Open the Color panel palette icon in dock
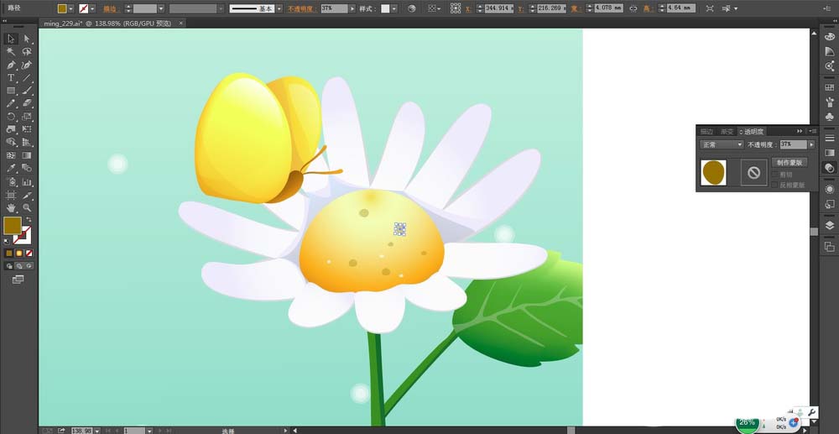This screenshot has height=434, width=839. pyautogui.click(x=830, y=37)
